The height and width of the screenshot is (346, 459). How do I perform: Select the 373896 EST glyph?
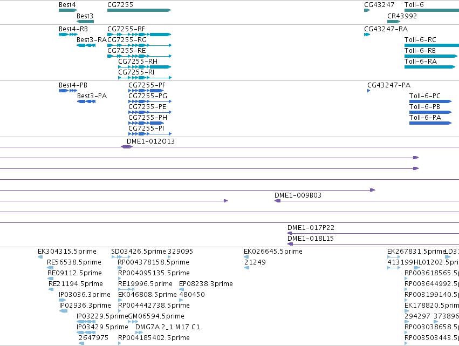(x=436, y=322)
